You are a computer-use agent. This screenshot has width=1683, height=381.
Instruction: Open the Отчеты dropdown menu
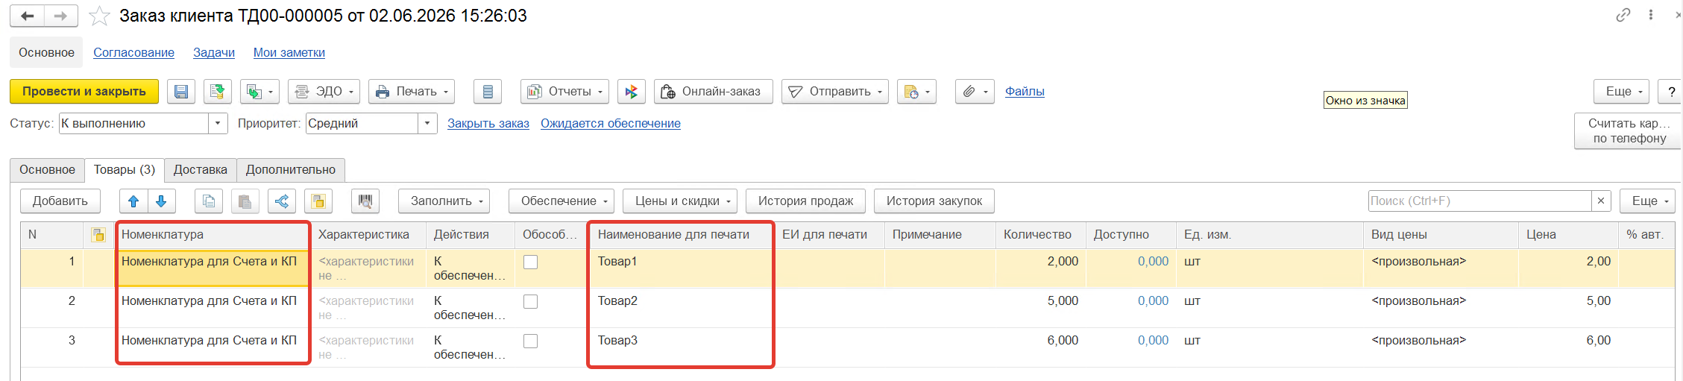[564, 92]
